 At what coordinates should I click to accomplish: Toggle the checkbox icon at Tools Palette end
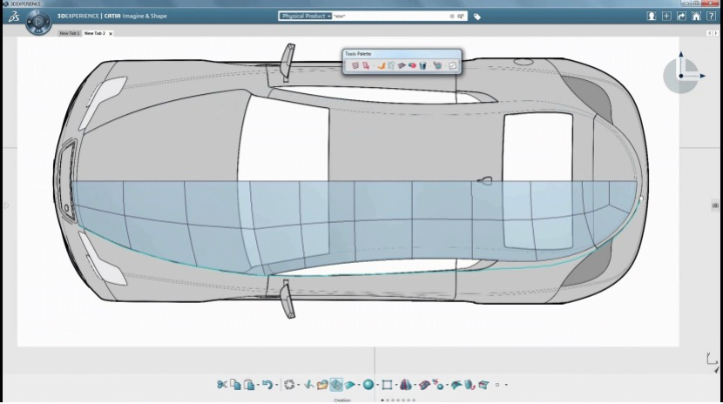click(x=452, y=65)
